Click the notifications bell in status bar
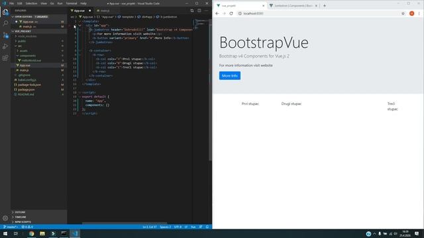Viewport: 424px width, 238px height. click(x=207, y=227)
